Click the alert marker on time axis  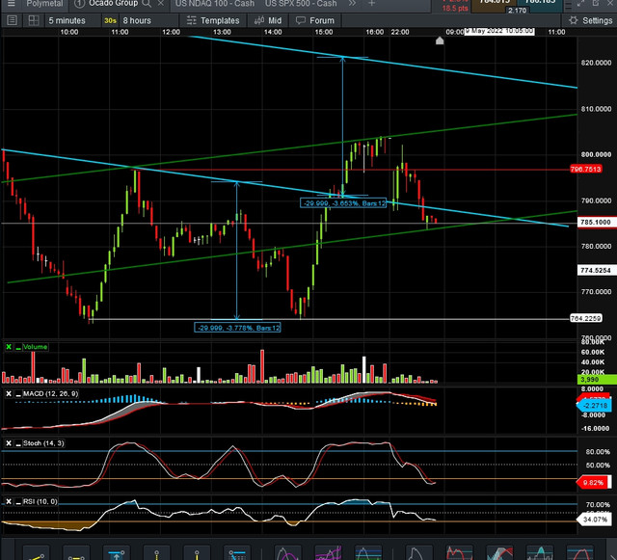click(x=440, y=40)
